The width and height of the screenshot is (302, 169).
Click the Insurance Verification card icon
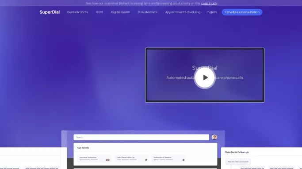(107, 160)
